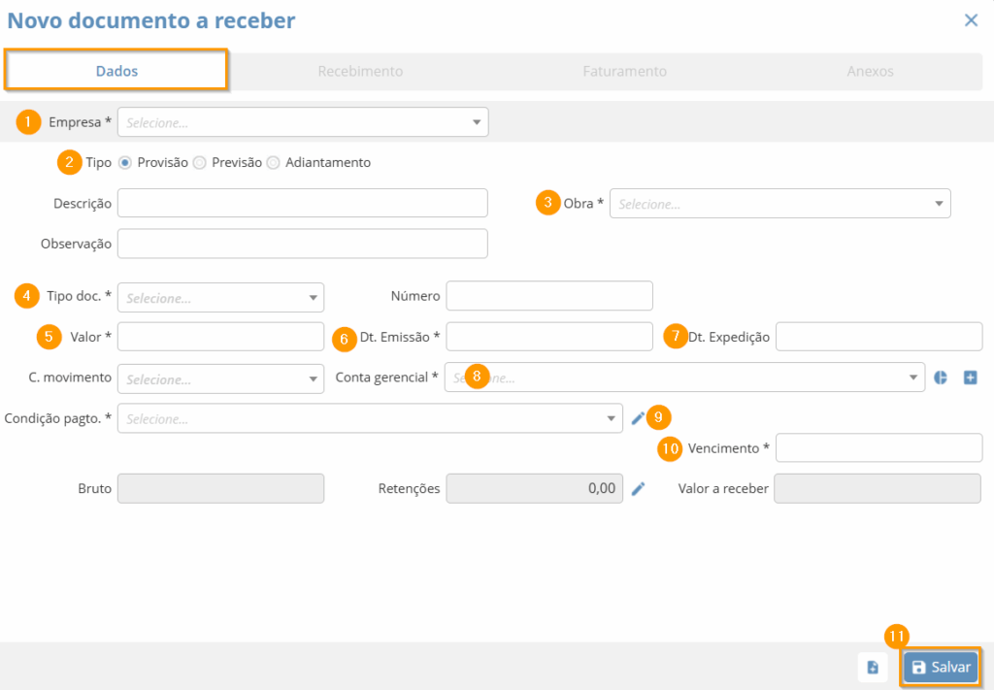Viewport: 994px width, 690px height.
Task: Go to the Faturamento tab
Action: (x=624, y=71)
